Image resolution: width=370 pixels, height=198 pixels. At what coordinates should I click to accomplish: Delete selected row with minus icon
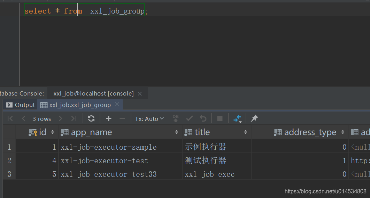click(x=122, y=119)
